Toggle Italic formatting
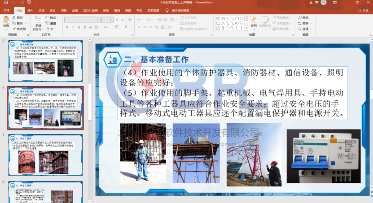Screen dimensions: 373x203 (x=73, y=27)
